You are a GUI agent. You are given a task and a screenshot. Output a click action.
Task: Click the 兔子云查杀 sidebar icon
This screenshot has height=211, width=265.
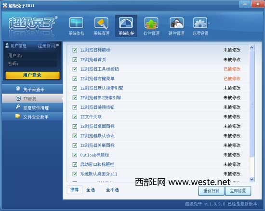coord(18,89)
